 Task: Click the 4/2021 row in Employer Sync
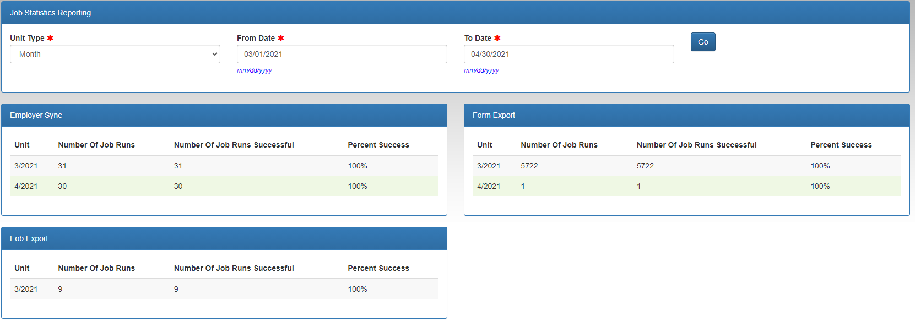coord(224,186)
